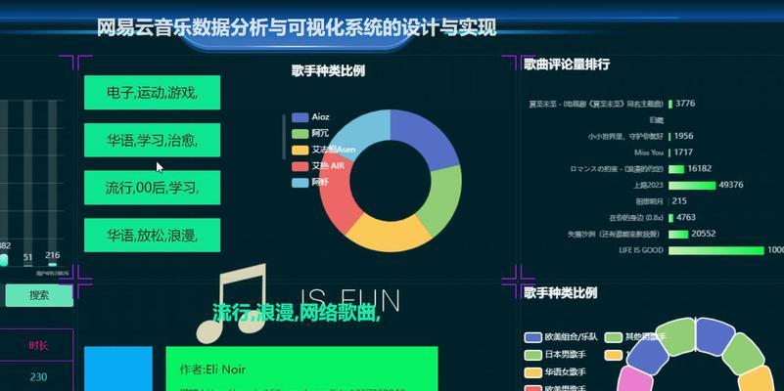Click the 216 bar value on left chart

[x=53, y=255]
